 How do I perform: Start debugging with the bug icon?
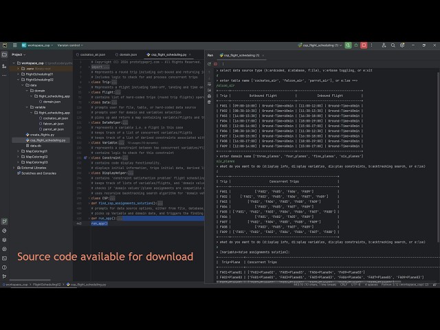tap(356, 45)
